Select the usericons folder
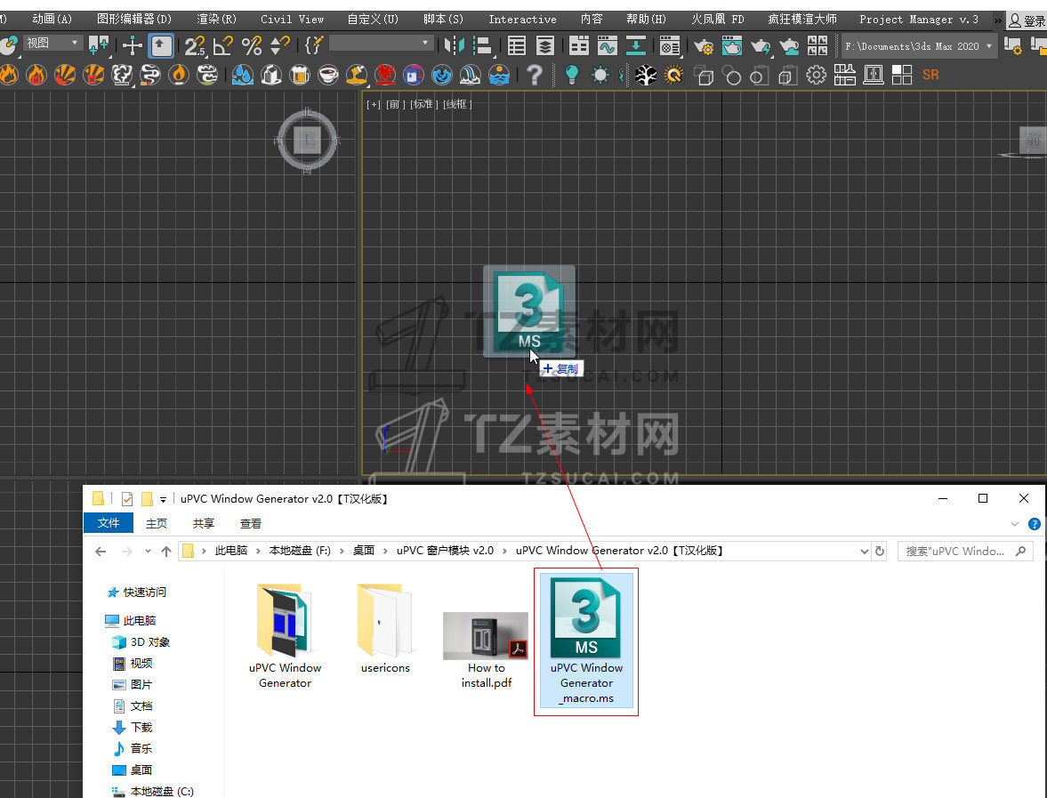Viewport: 1047px width, 798px height. click(x=385, y=628)
